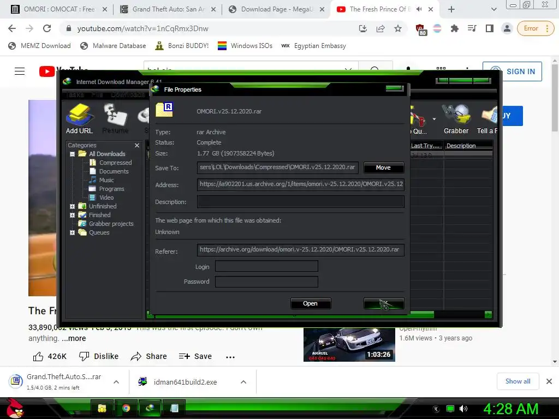Open the MEMZ Download bookmark
Screen dimensions: 559x419
click(x=39, y=46)
